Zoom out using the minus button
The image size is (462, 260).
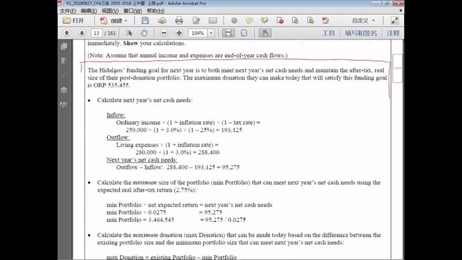point(164,33)
